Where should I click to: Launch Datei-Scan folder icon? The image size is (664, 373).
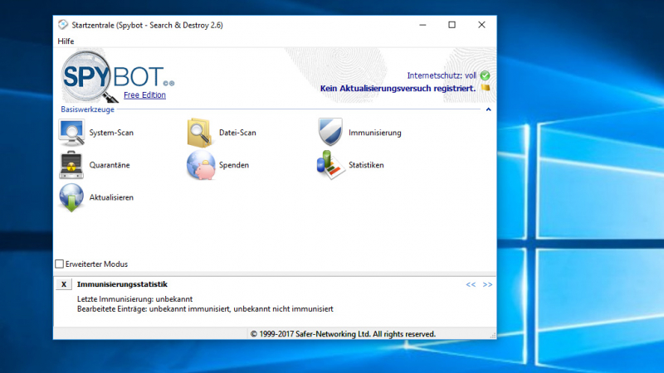point(201,133)
